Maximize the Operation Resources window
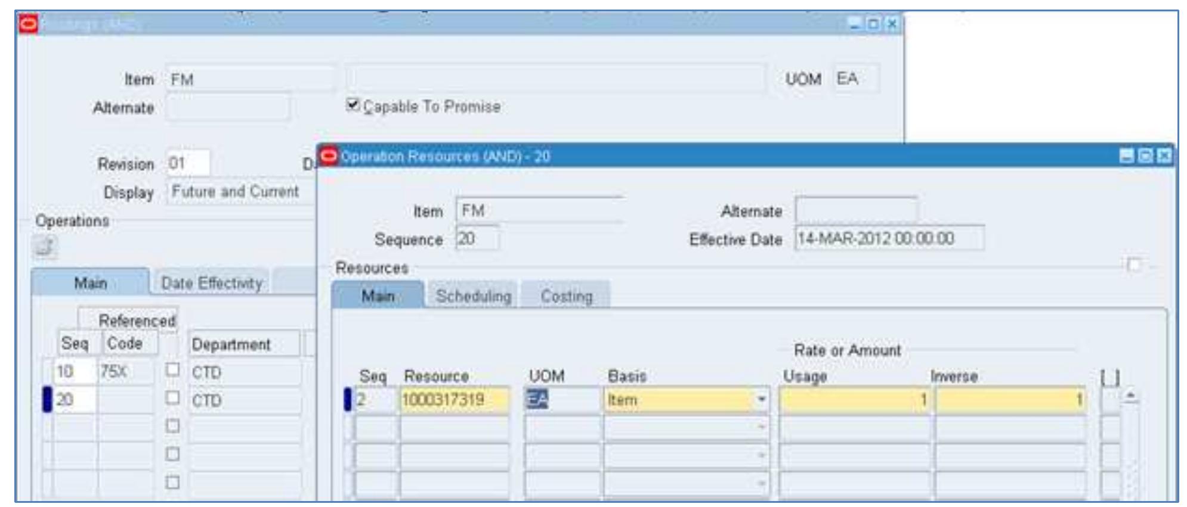This screenshot has height=507, width=1187. coord(1145,156)
